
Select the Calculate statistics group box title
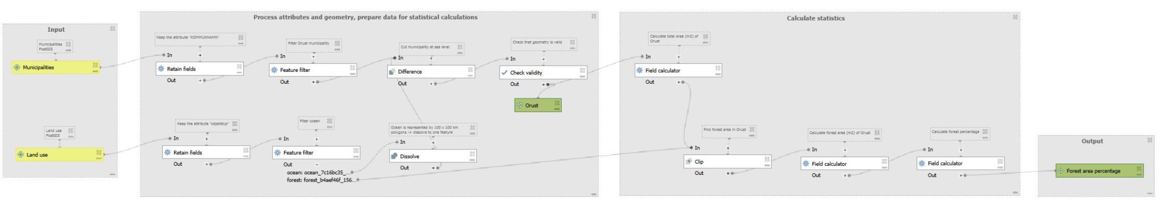(815, 18)
